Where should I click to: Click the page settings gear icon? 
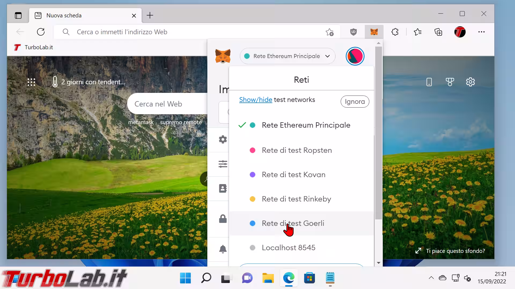pos(470,82)
